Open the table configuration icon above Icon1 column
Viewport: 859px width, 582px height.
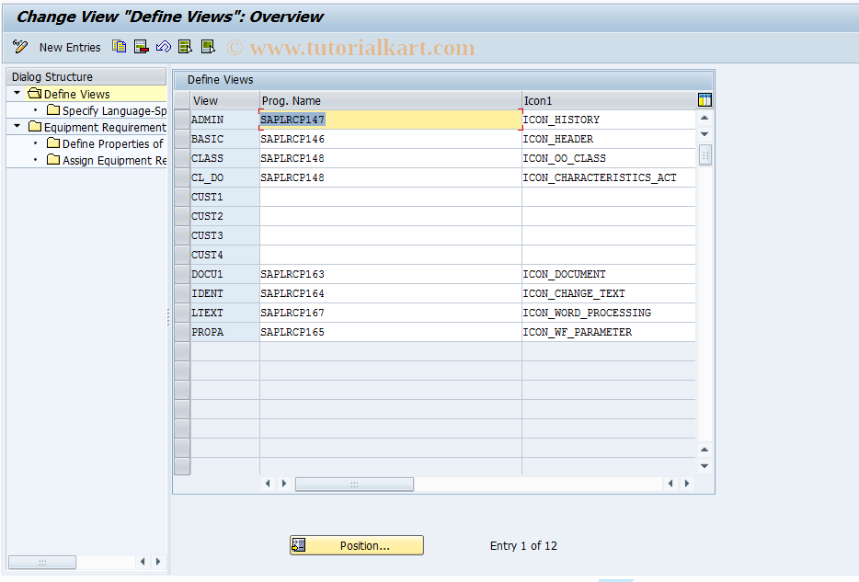(704, 99)
